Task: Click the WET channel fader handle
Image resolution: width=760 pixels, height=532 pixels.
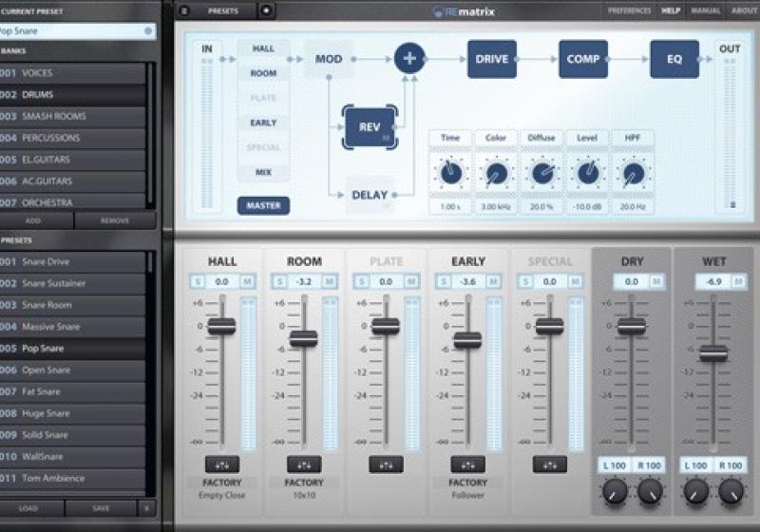Action: [x=713, y=353]
